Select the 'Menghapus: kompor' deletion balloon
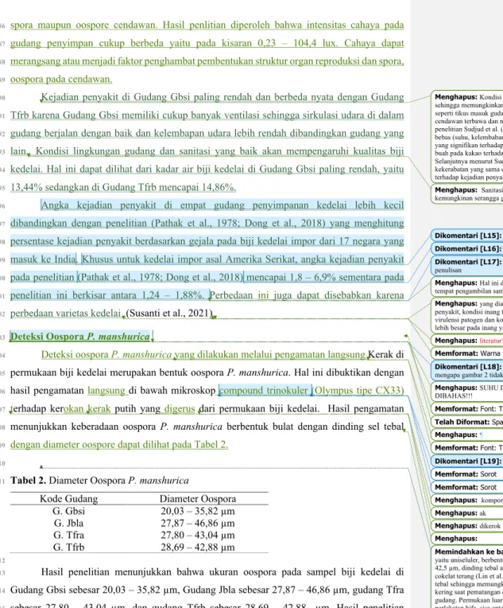503x608 pixels. click(467, 501)
